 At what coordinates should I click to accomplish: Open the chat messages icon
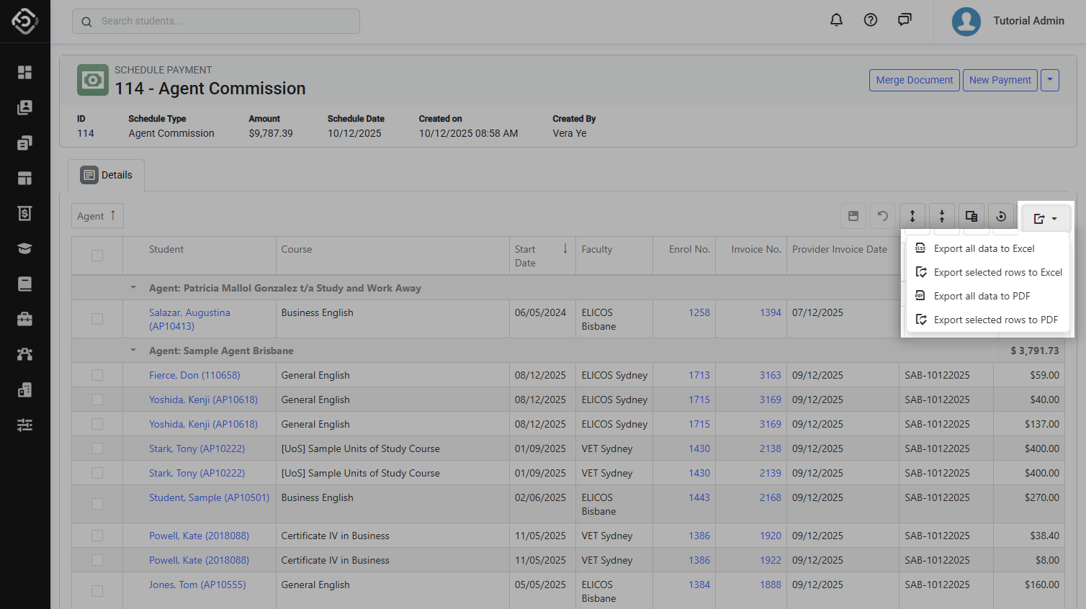905,20
